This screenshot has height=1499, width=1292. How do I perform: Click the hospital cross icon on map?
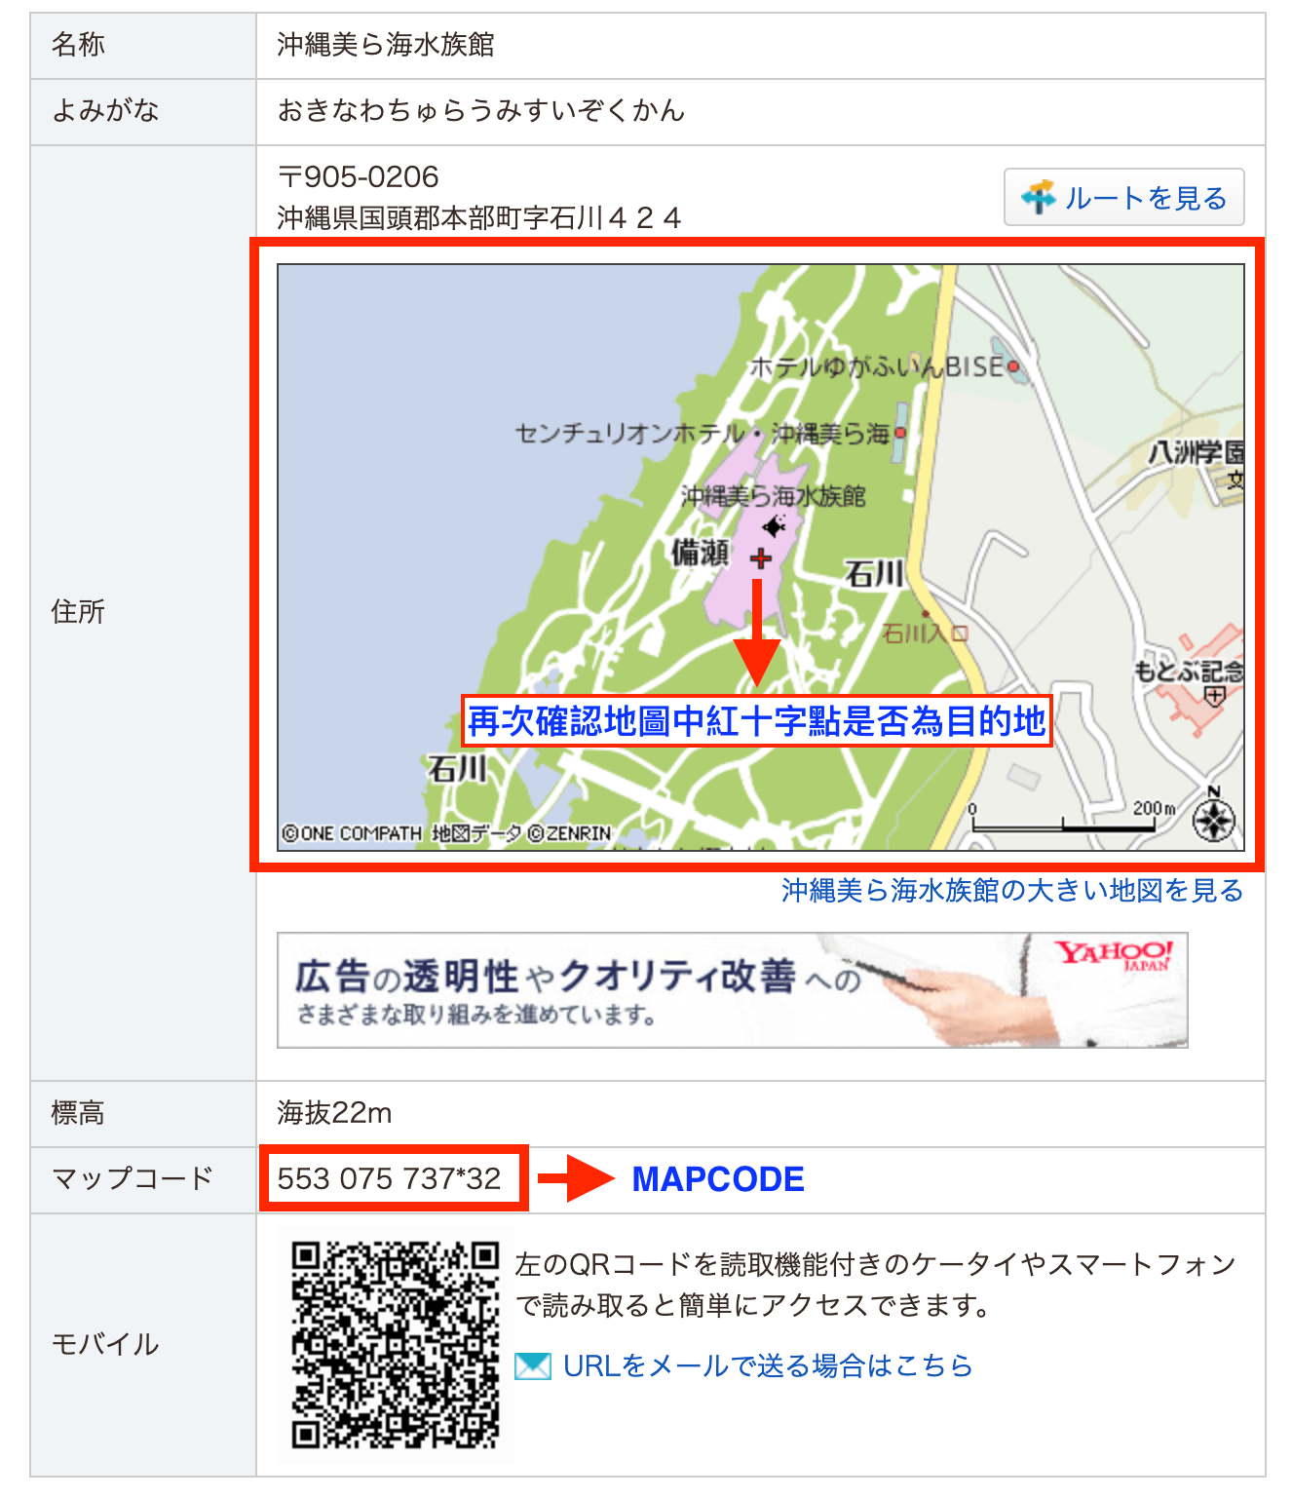(1214, 696)
